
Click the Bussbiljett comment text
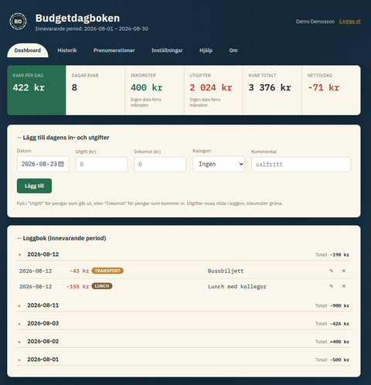pos(226,271)
